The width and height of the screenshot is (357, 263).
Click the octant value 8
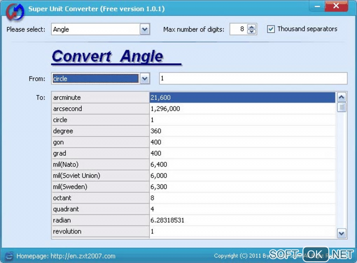pyautogui.click(x=243, y=198)
